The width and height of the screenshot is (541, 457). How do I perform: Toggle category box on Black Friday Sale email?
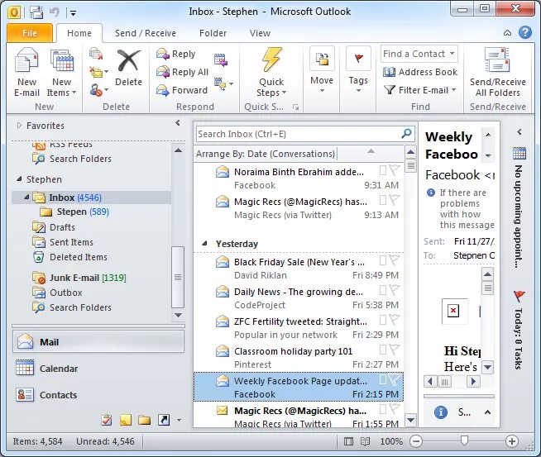[x=383, y=260]
